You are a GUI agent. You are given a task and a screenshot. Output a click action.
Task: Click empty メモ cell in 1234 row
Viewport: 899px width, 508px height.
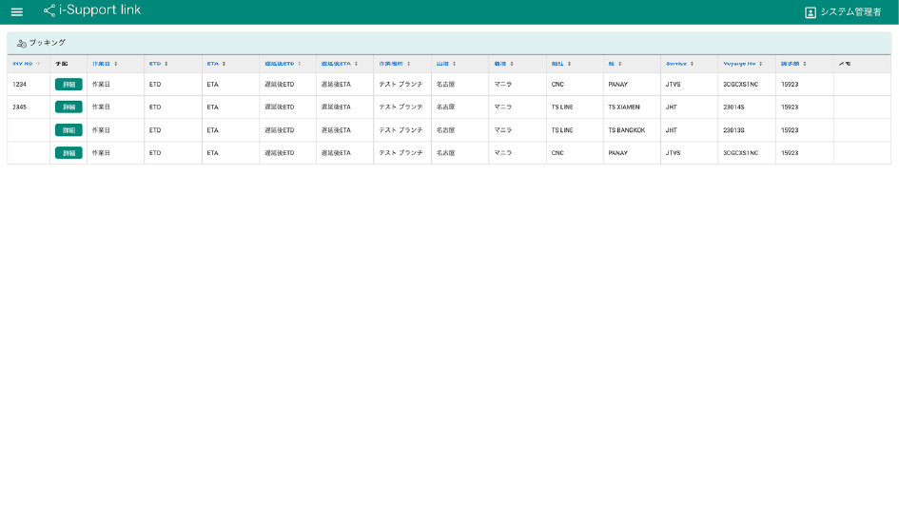coord(862,85)
